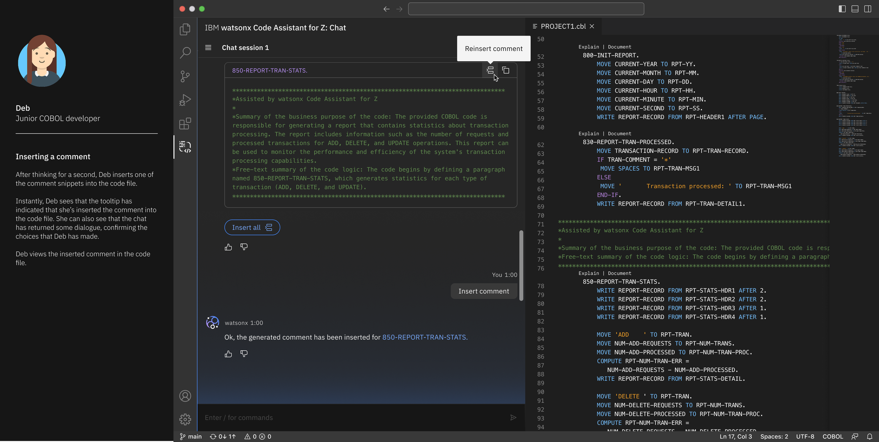Click '800-INIT-REPORT.' paragraph name in editor
879x442 pixels.
click(611, 55)
